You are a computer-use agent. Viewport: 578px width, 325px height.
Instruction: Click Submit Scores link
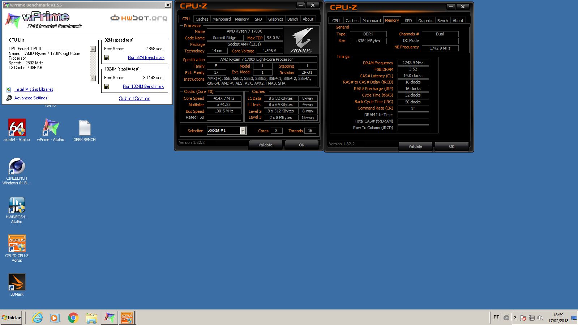(x=134, y=98)
